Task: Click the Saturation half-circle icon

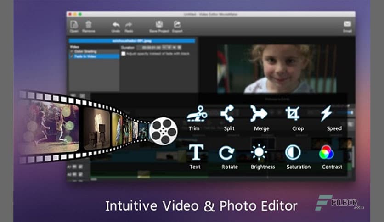Action: click(293, 152)
